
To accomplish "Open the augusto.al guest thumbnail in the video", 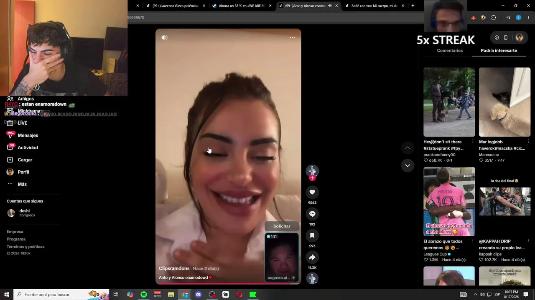I will pos(282,257).
